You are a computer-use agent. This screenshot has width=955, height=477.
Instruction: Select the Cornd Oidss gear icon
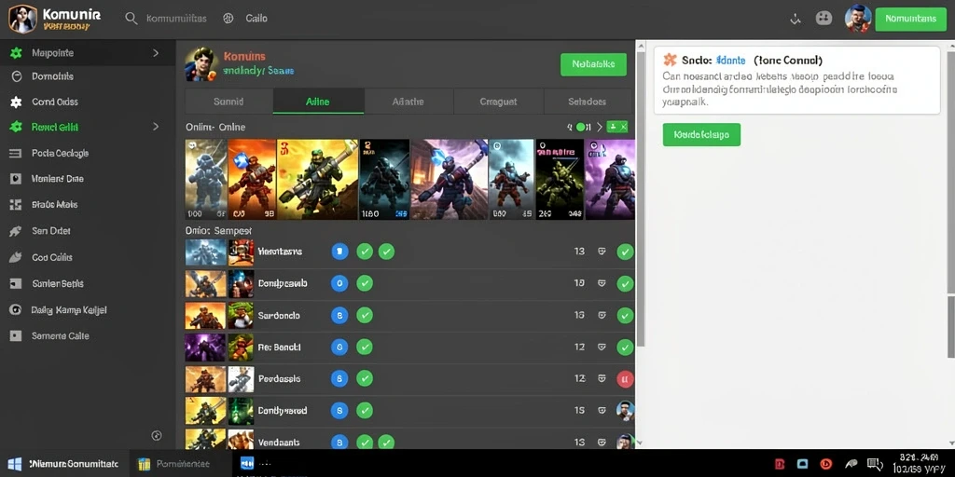(17, 102)
